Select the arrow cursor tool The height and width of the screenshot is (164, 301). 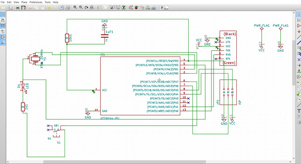(299, 14)
